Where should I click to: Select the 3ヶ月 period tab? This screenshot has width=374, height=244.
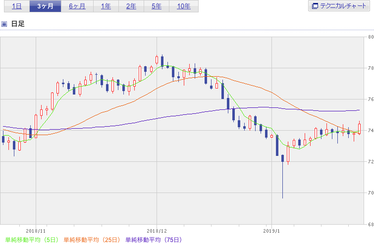45,6
